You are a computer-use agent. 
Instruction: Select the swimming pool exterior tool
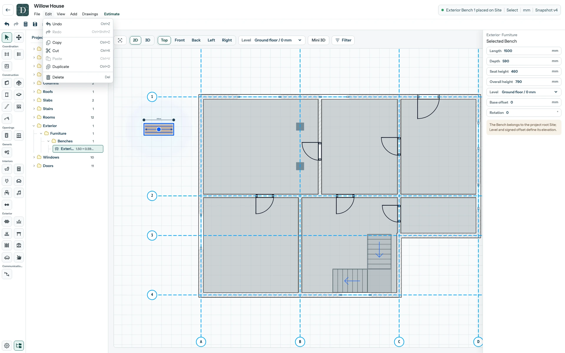coord(7,234)
